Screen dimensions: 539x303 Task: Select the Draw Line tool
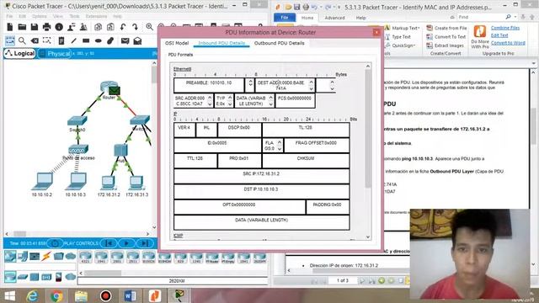73,41
